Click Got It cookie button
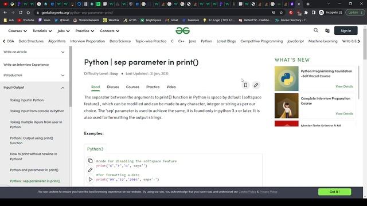367x206 pixels. (334, 192)
